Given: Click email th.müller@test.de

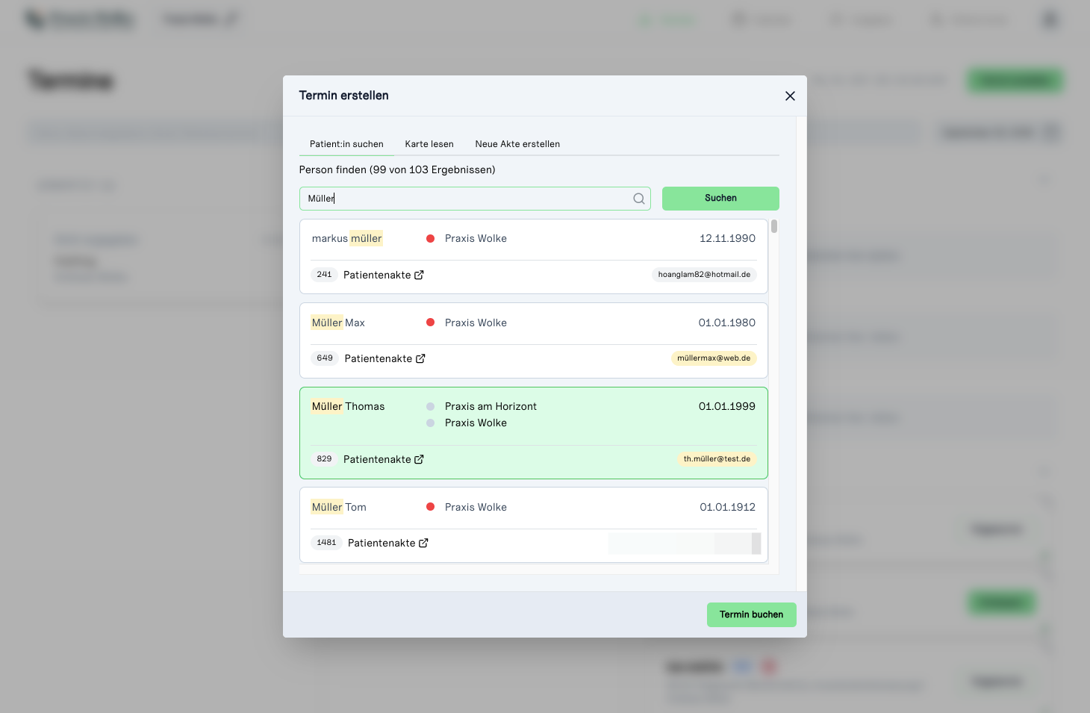Looking at the screenshot, I should click(x=717, y=459).
